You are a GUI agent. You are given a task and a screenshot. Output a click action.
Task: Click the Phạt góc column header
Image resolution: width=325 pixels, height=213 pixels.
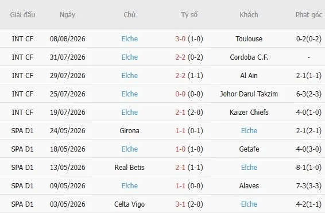click(x=308, y=15)
